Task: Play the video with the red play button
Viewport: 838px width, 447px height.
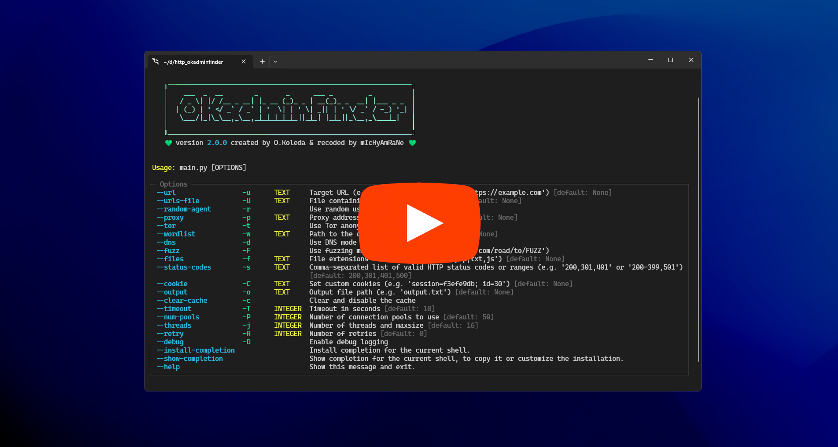Action: click(x=420, y=223)
